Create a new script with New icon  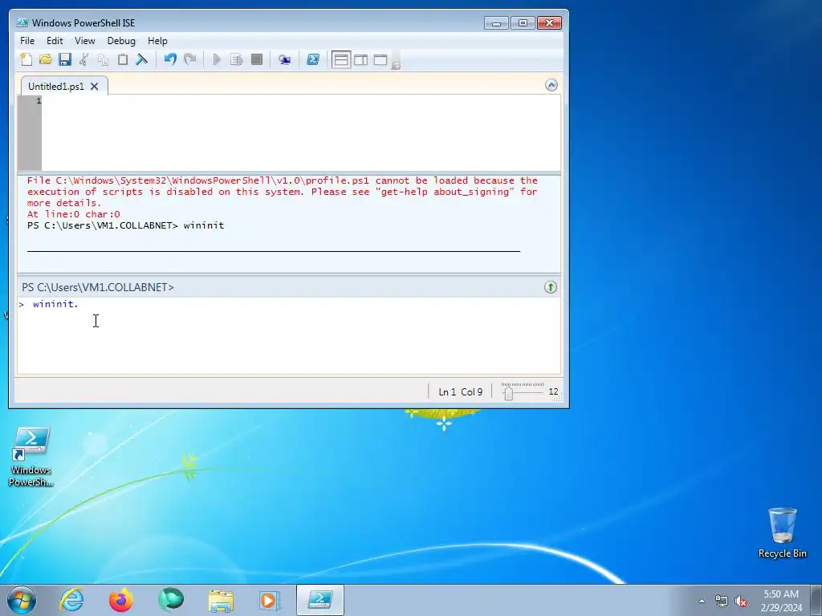(26, 59)
